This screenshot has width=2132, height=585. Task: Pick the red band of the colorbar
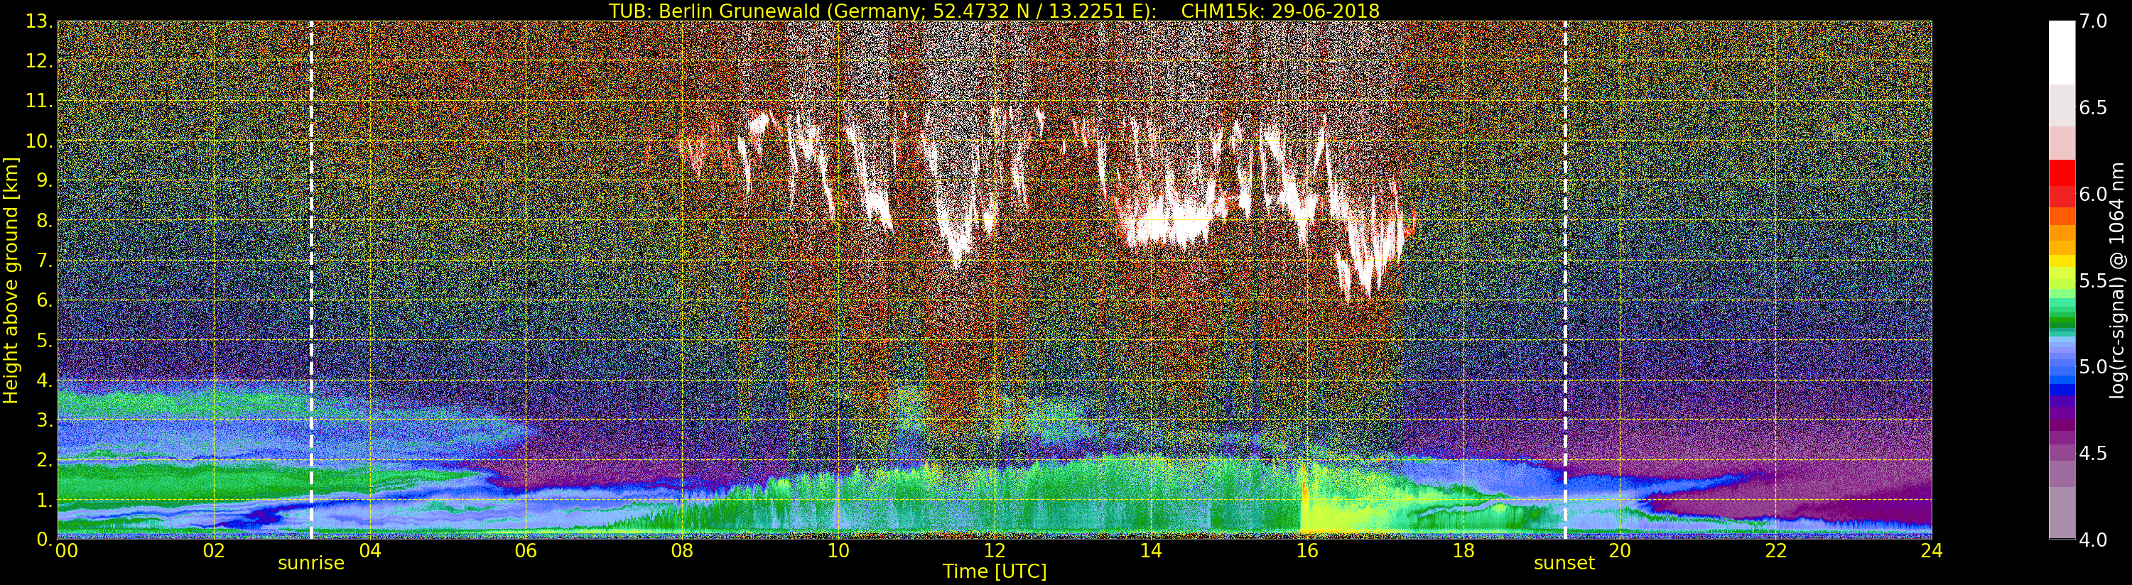[x=2062, y=174]
